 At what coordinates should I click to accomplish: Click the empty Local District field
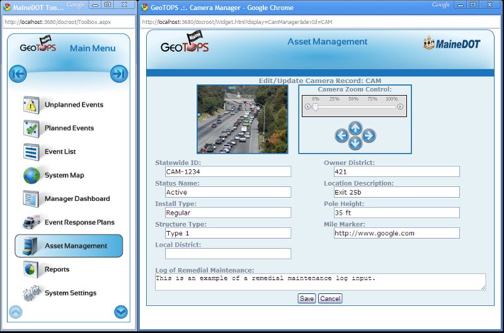(228, 254)
